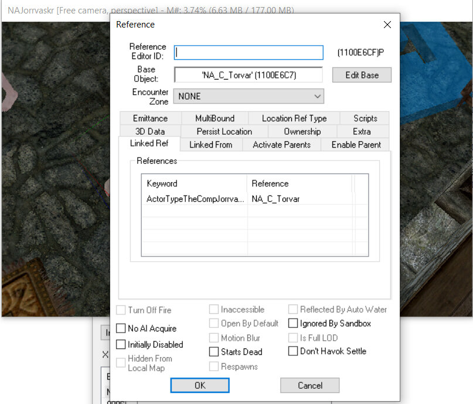Focus the Reference Editor ID field

[249, 53]
